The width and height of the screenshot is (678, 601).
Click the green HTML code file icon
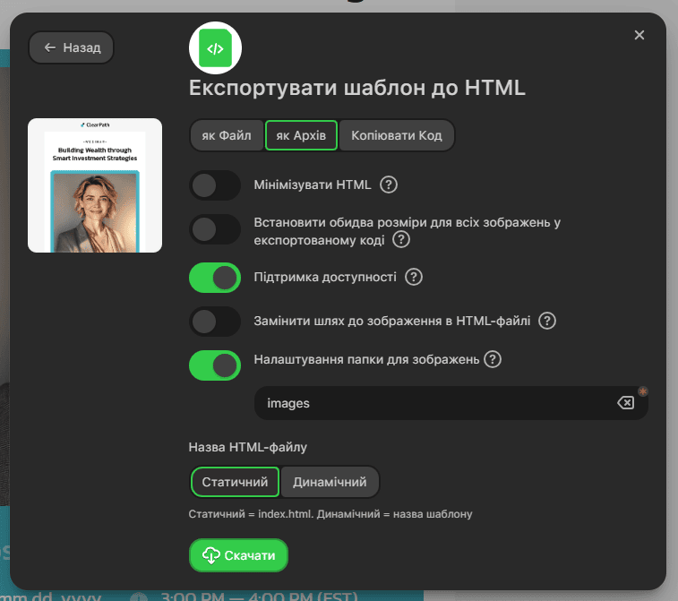point(215,48)
